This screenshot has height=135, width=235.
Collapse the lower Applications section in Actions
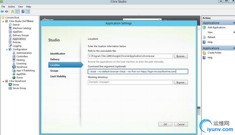[x=234, y=48]
